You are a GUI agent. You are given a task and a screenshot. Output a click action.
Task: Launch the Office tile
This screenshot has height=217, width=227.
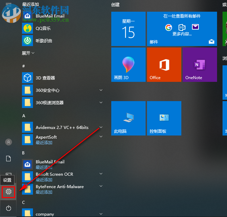[164, 65]
